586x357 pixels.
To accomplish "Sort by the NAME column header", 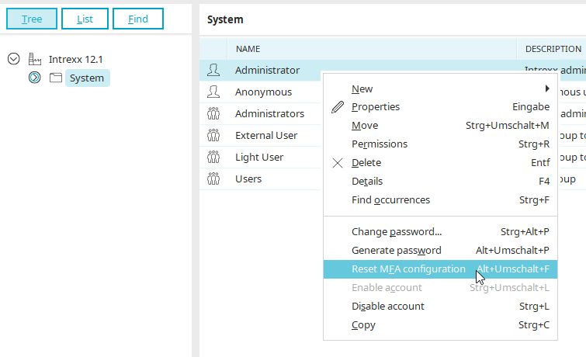I will pyautogui.click(x=248, y=49).
